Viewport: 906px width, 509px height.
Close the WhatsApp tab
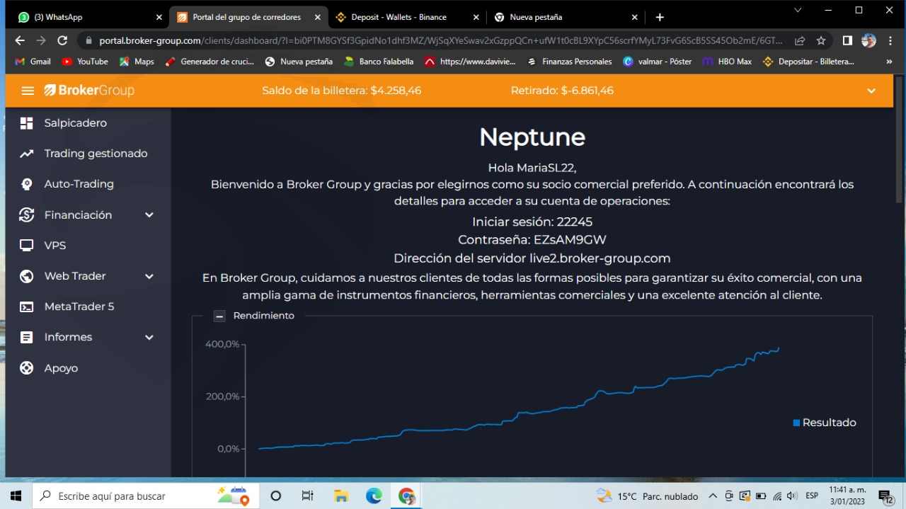click(159, 18)
